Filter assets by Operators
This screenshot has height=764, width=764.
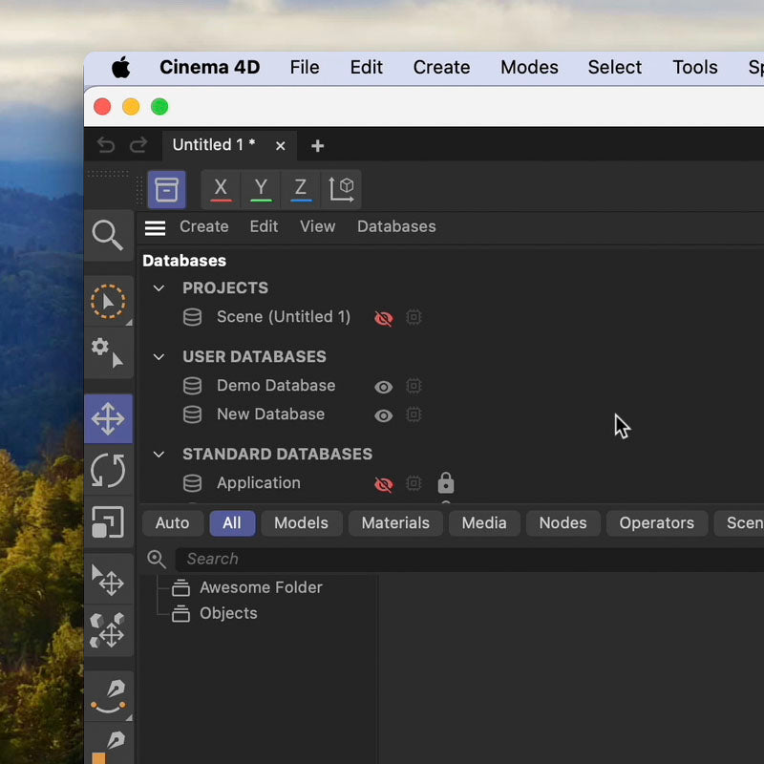coord(656,523)
